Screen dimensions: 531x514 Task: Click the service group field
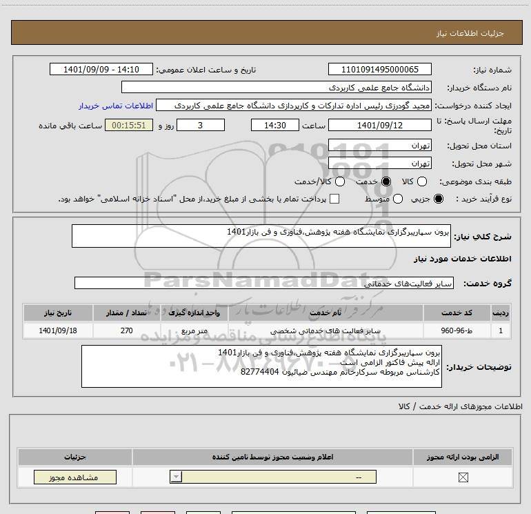264,283
